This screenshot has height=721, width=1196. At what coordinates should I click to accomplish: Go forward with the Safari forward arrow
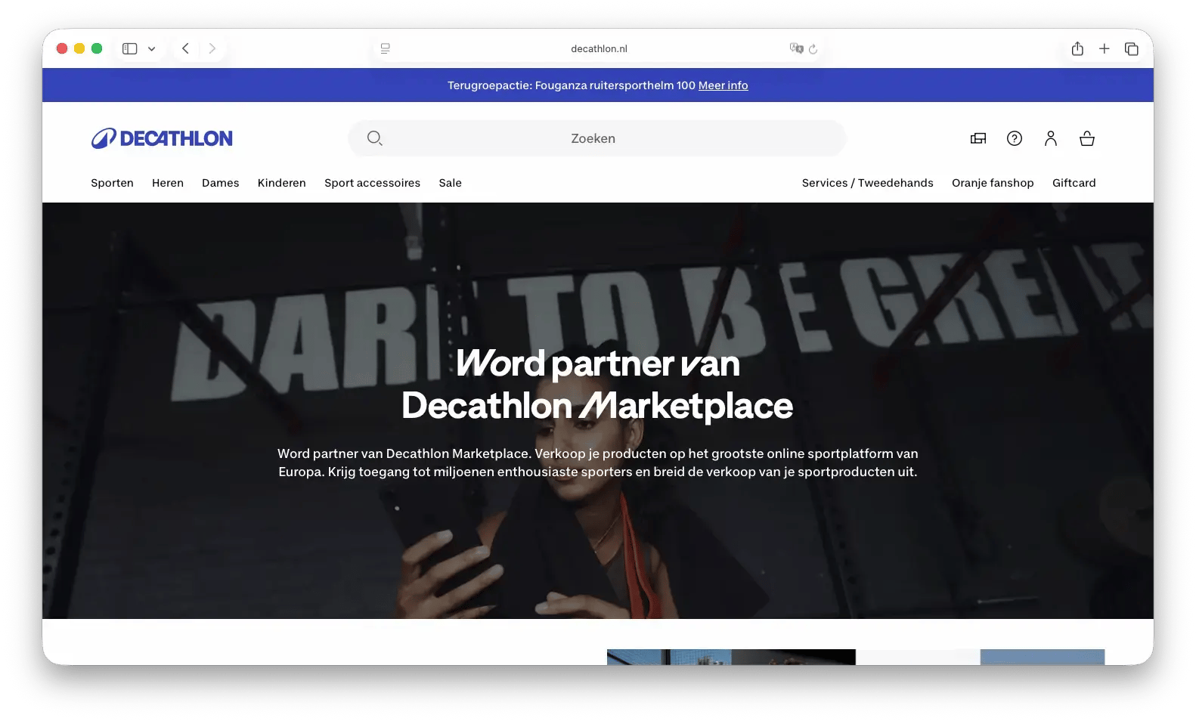[x=212, y=48]
